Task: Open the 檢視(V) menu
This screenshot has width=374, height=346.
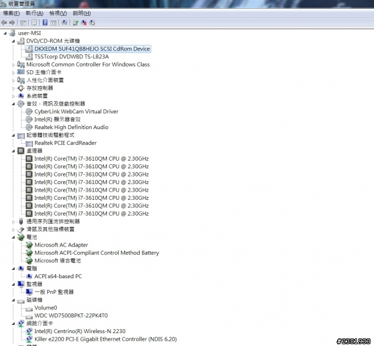Action: 58,13
